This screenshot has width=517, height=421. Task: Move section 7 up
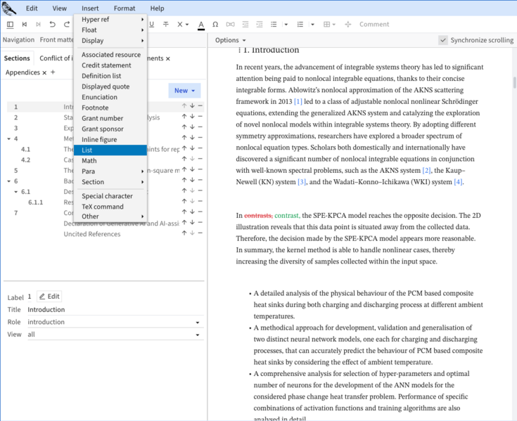[184, 212]
